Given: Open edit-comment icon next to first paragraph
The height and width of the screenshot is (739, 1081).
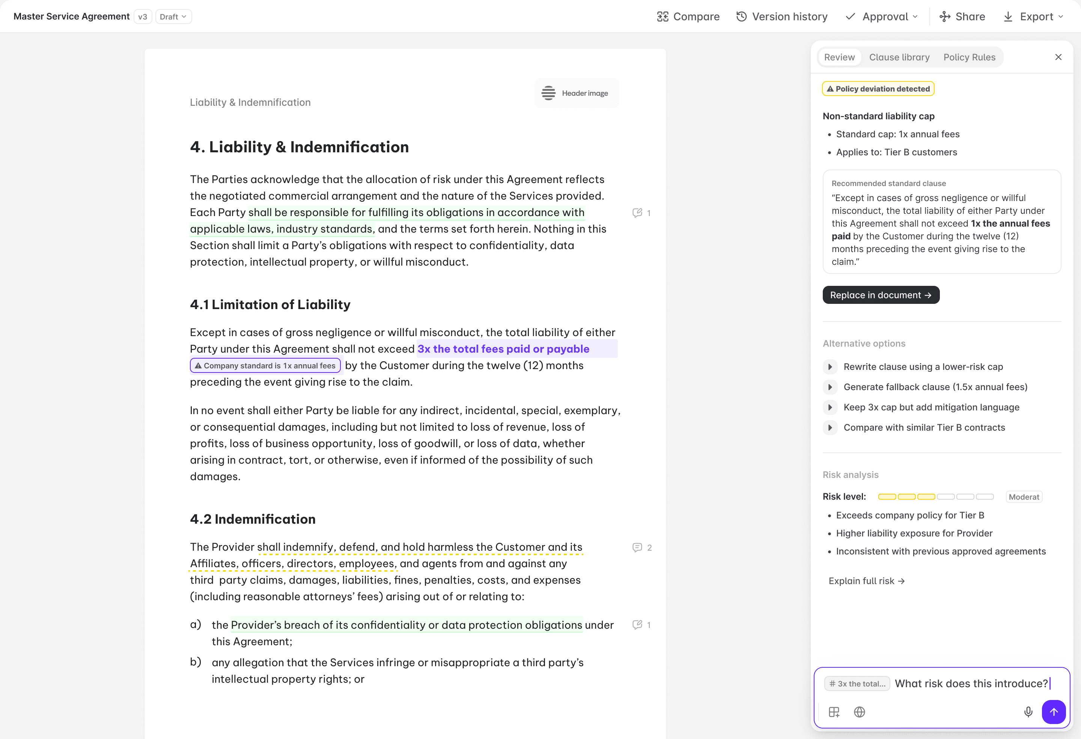Looking at the screenshot, I should pyautogui.click(x=637, y=213).
